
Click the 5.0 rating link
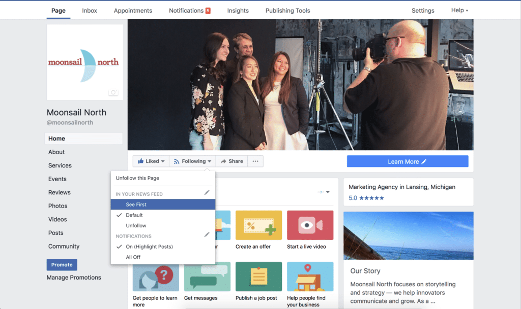click(x=353, y=198)
